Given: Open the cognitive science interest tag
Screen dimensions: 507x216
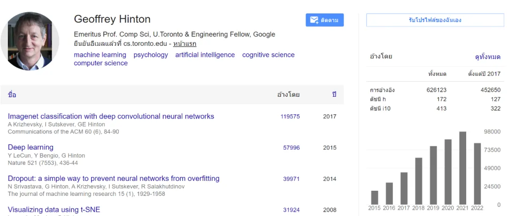Looking at the screenshot, I should 268,55.
